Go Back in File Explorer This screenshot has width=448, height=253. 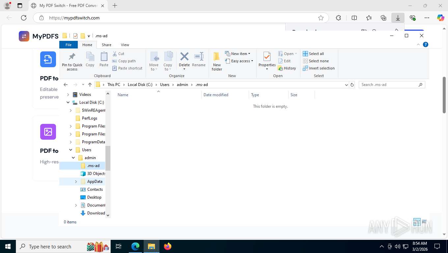[x=66, y=85]
